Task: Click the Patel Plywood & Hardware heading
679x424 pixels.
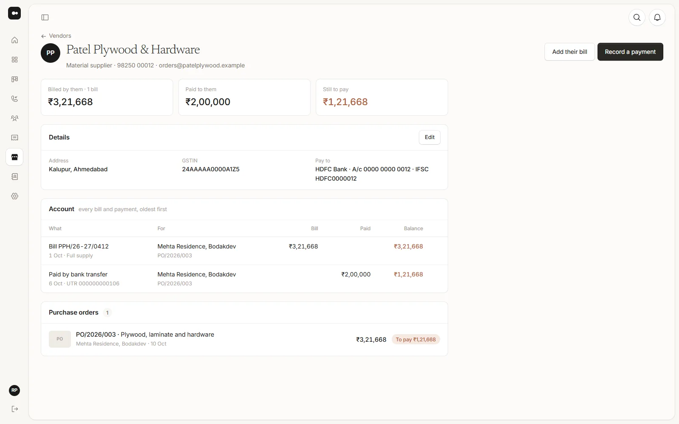Action: click(133, 50)
